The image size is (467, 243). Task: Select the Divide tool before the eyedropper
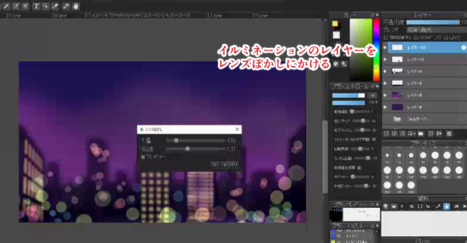(55, 6)
